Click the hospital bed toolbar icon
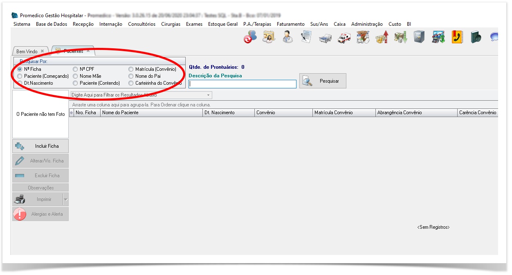512x275 pixels. [325, 38]
